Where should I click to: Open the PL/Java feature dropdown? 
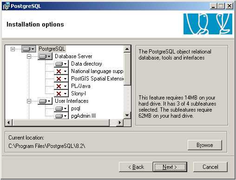pos(61,86)
